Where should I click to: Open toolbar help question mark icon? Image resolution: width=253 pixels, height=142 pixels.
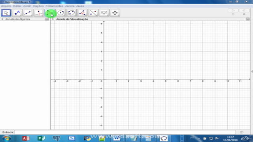tap(233, 14)
